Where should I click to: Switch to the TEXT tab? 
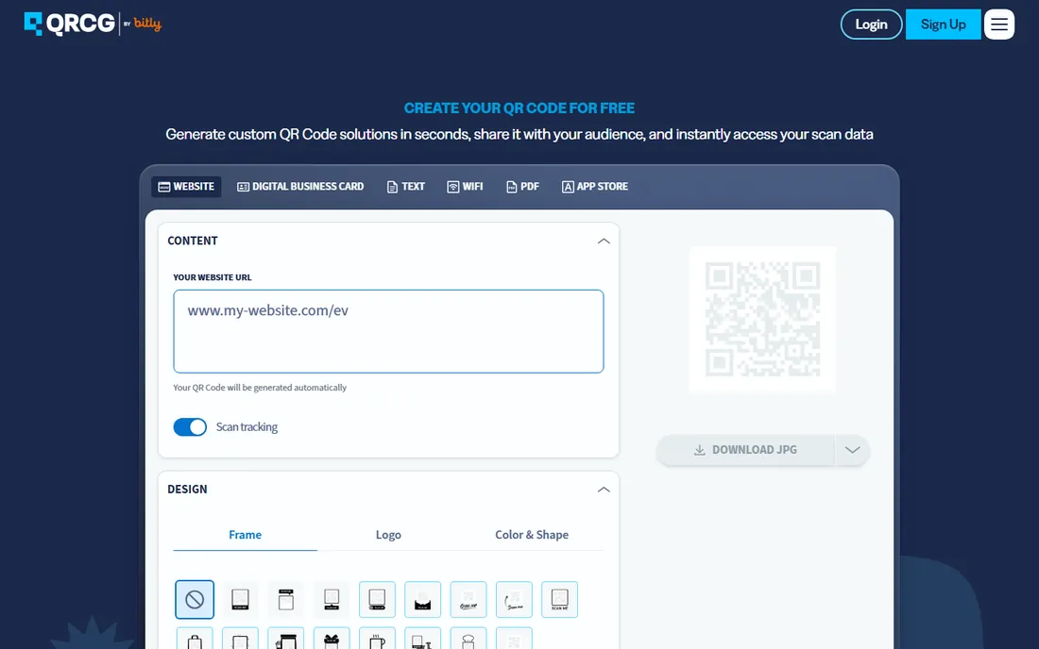point(405,187)
